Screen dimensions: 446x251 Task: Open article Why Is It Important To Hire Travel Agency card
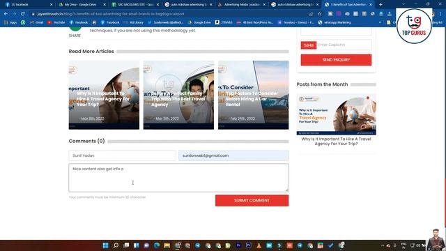[104, 95]
